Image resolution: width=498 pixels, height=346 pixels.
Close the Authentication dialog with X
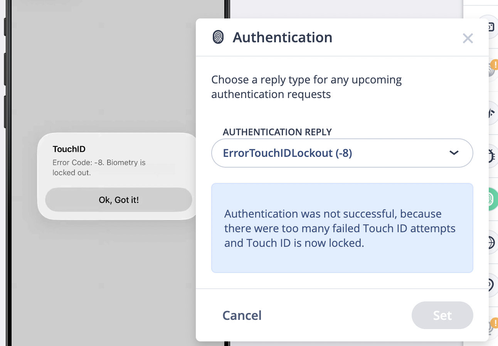[468, 38]
